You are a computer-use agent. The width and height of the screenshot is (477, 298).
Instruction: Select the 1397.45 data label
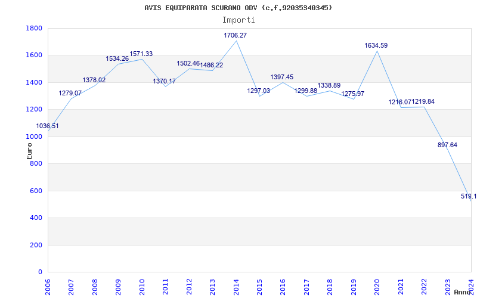point(282,77)
